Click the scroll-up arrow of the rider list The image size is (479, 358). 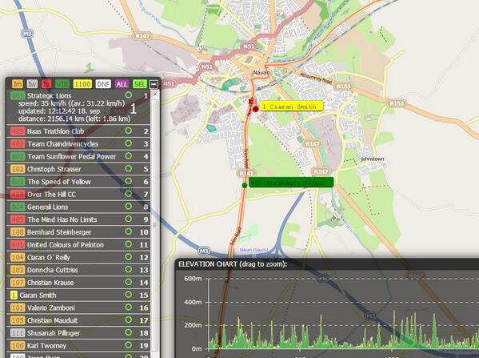[155, 95]
